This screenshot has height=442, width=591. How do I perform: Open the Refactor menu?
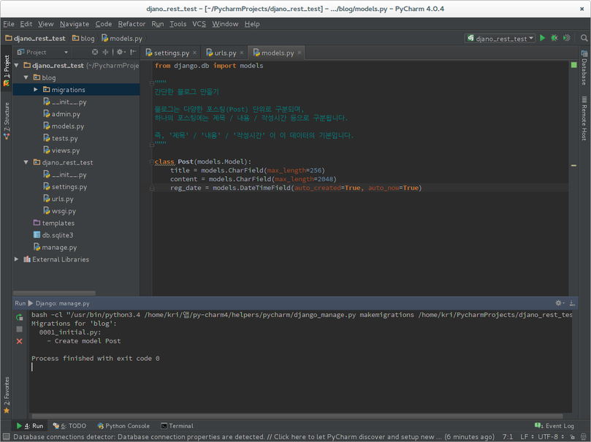(131, 24)
